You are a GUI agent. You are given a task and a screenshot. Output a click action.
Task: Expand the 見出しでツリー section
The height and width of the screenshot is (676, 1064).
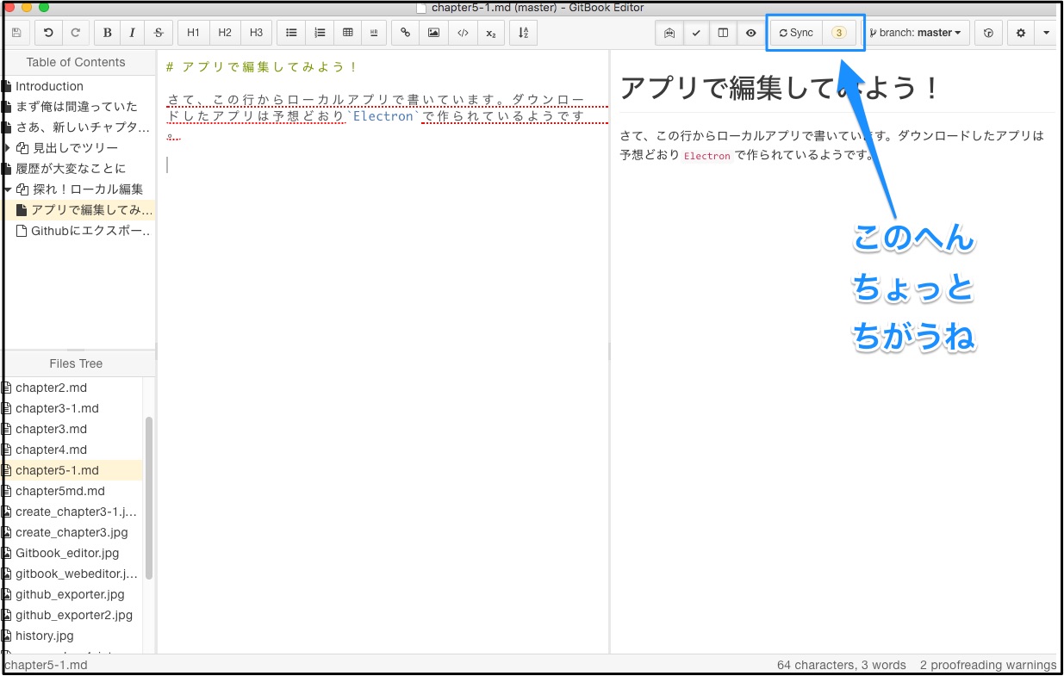click(x=7, y=148)
